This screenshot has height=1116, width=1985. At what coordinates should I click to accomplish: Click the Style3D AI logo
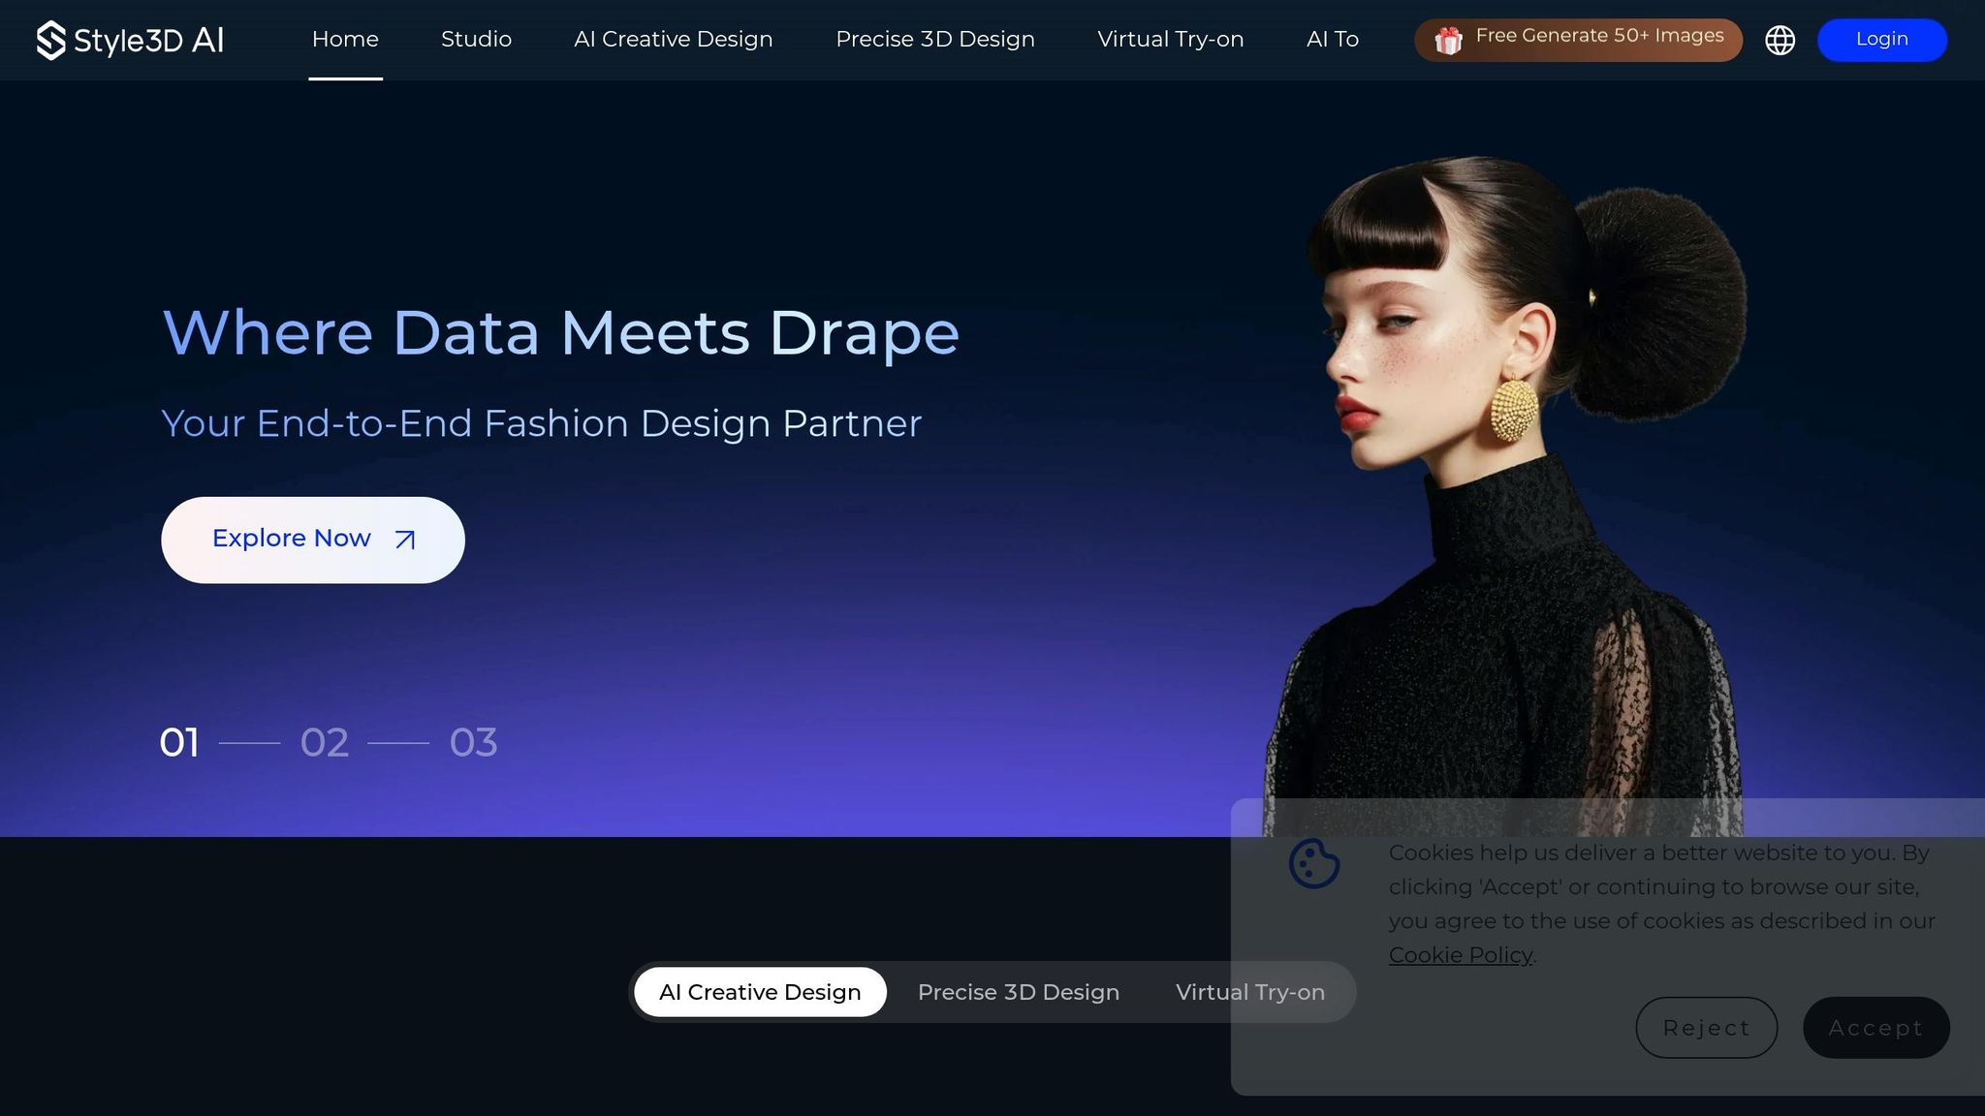point(130,40)
